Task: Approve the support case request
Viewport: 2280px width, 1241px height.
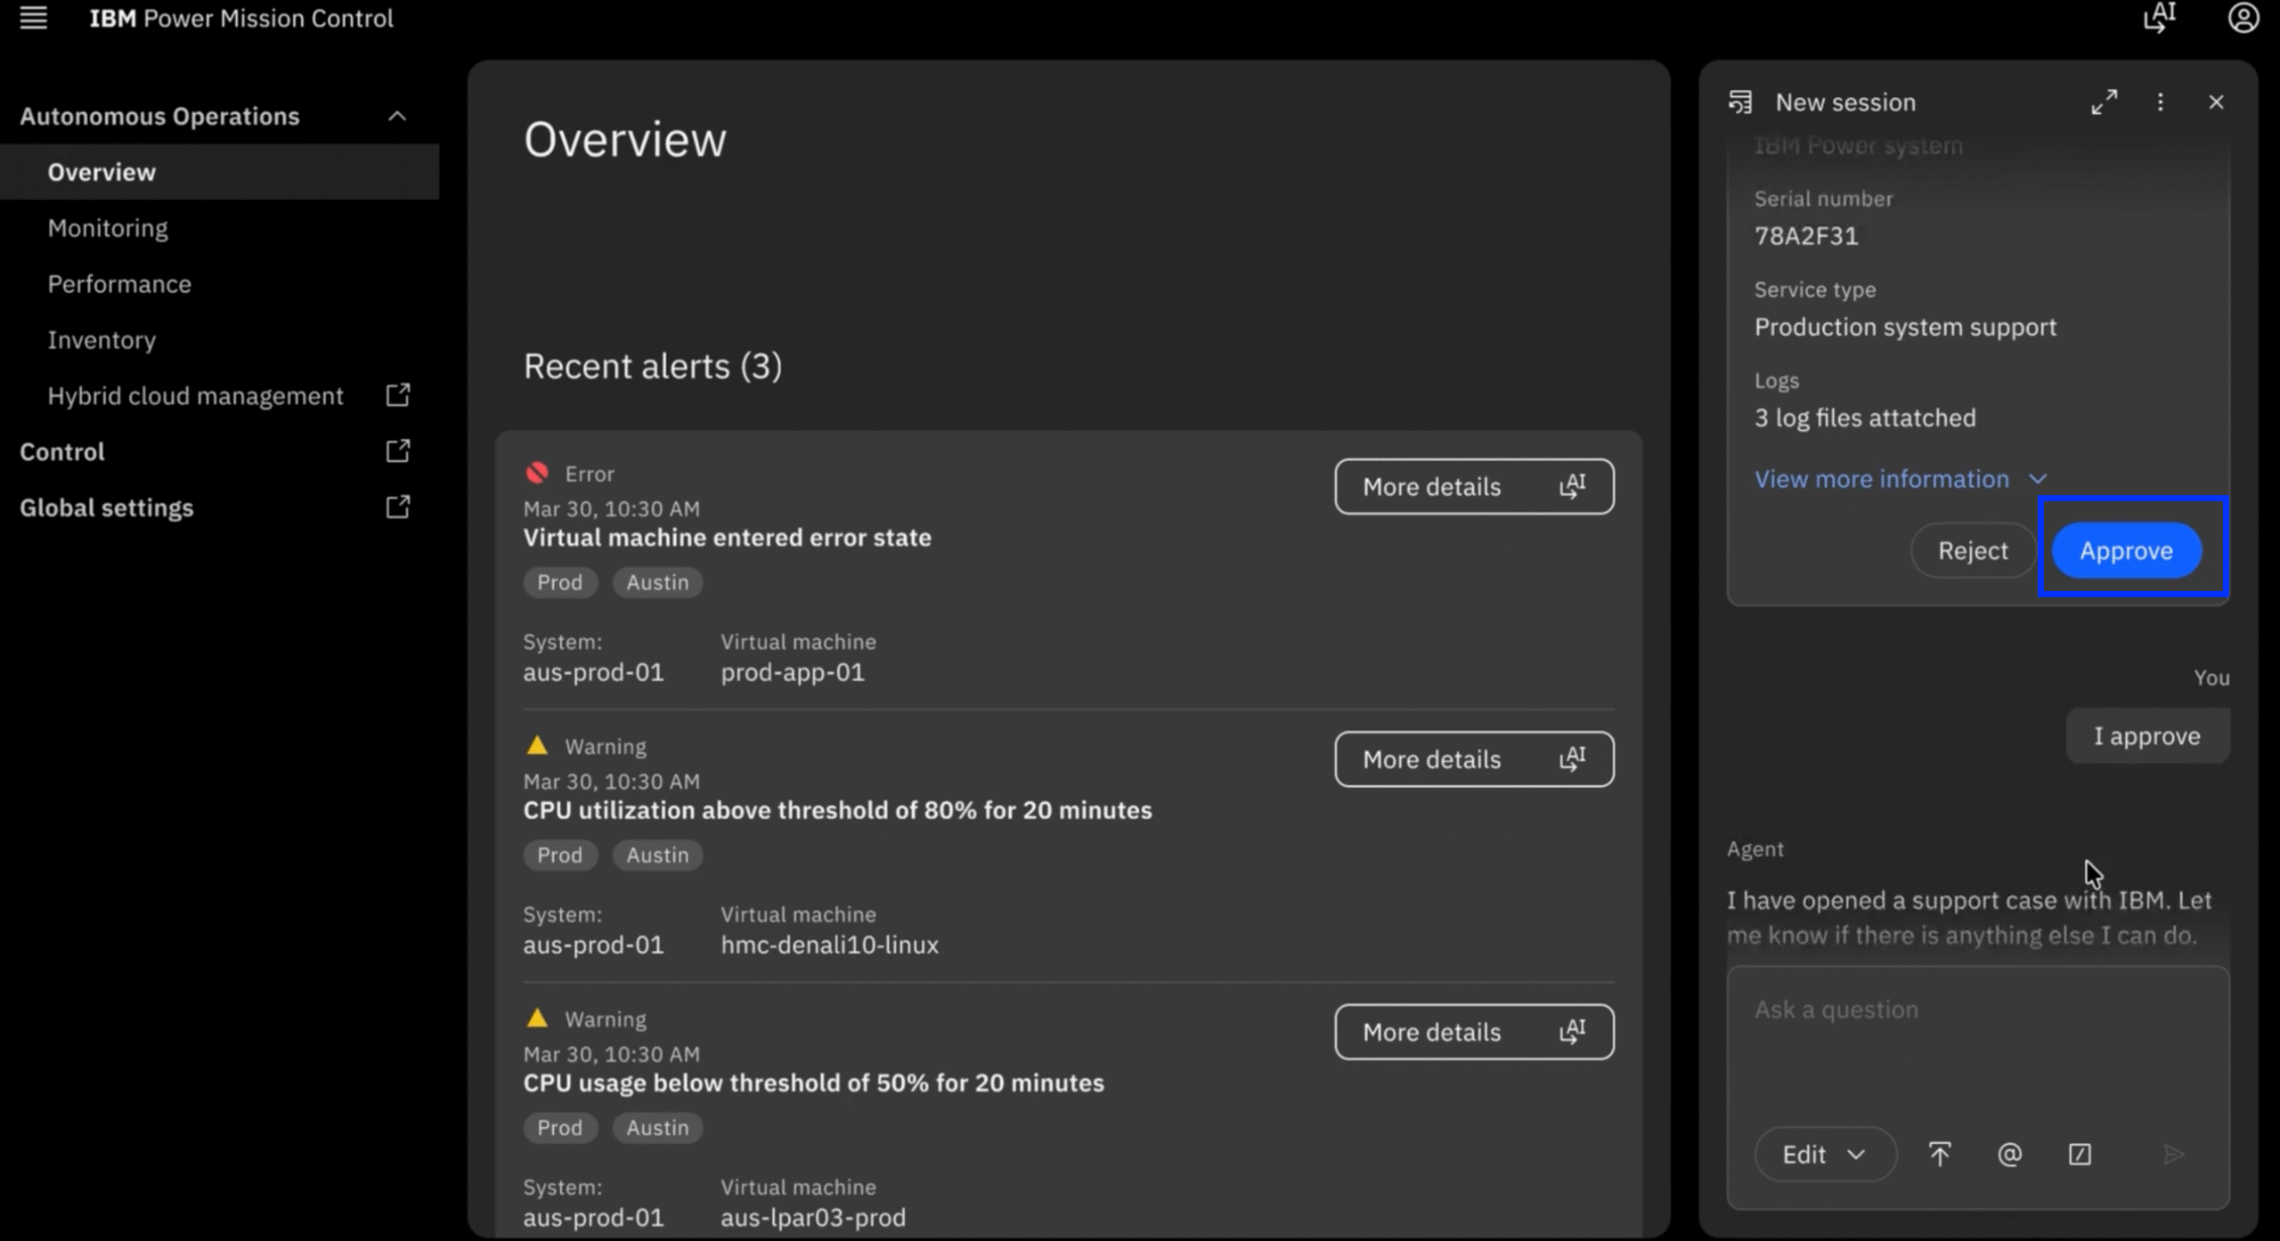Action: (2126, 551)
